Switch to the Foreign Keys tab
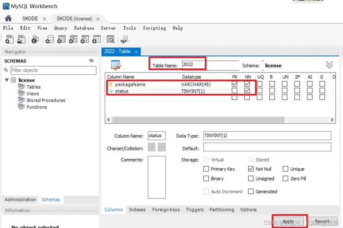Viewport: 343px width, 228px height. click(166, 210)
